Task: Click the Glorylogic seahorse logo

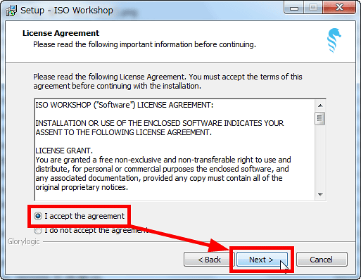Action: click(x=334, y=40)
